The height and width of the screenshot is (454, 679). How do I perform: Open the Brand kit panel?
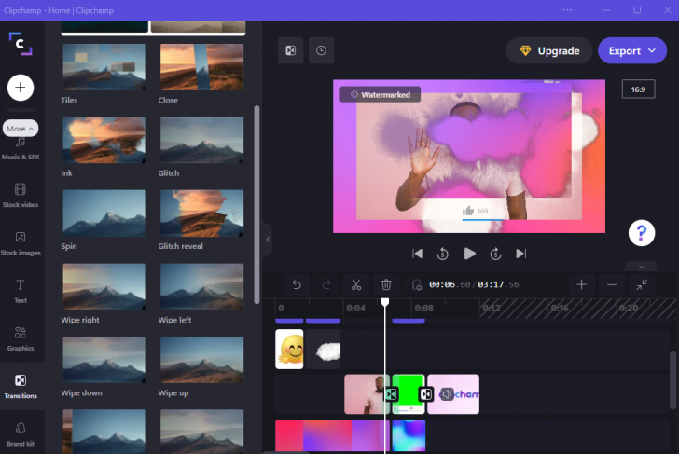click(21, 434)
